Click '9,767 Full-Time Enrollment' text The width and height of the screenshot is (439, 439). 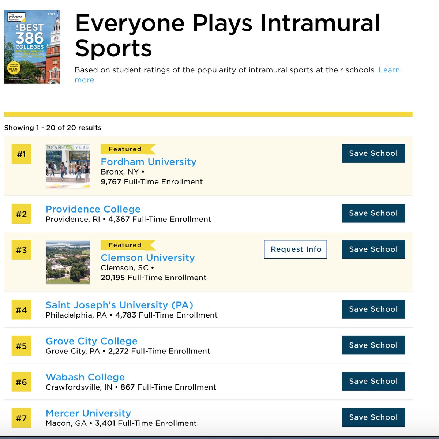[151, 182]
